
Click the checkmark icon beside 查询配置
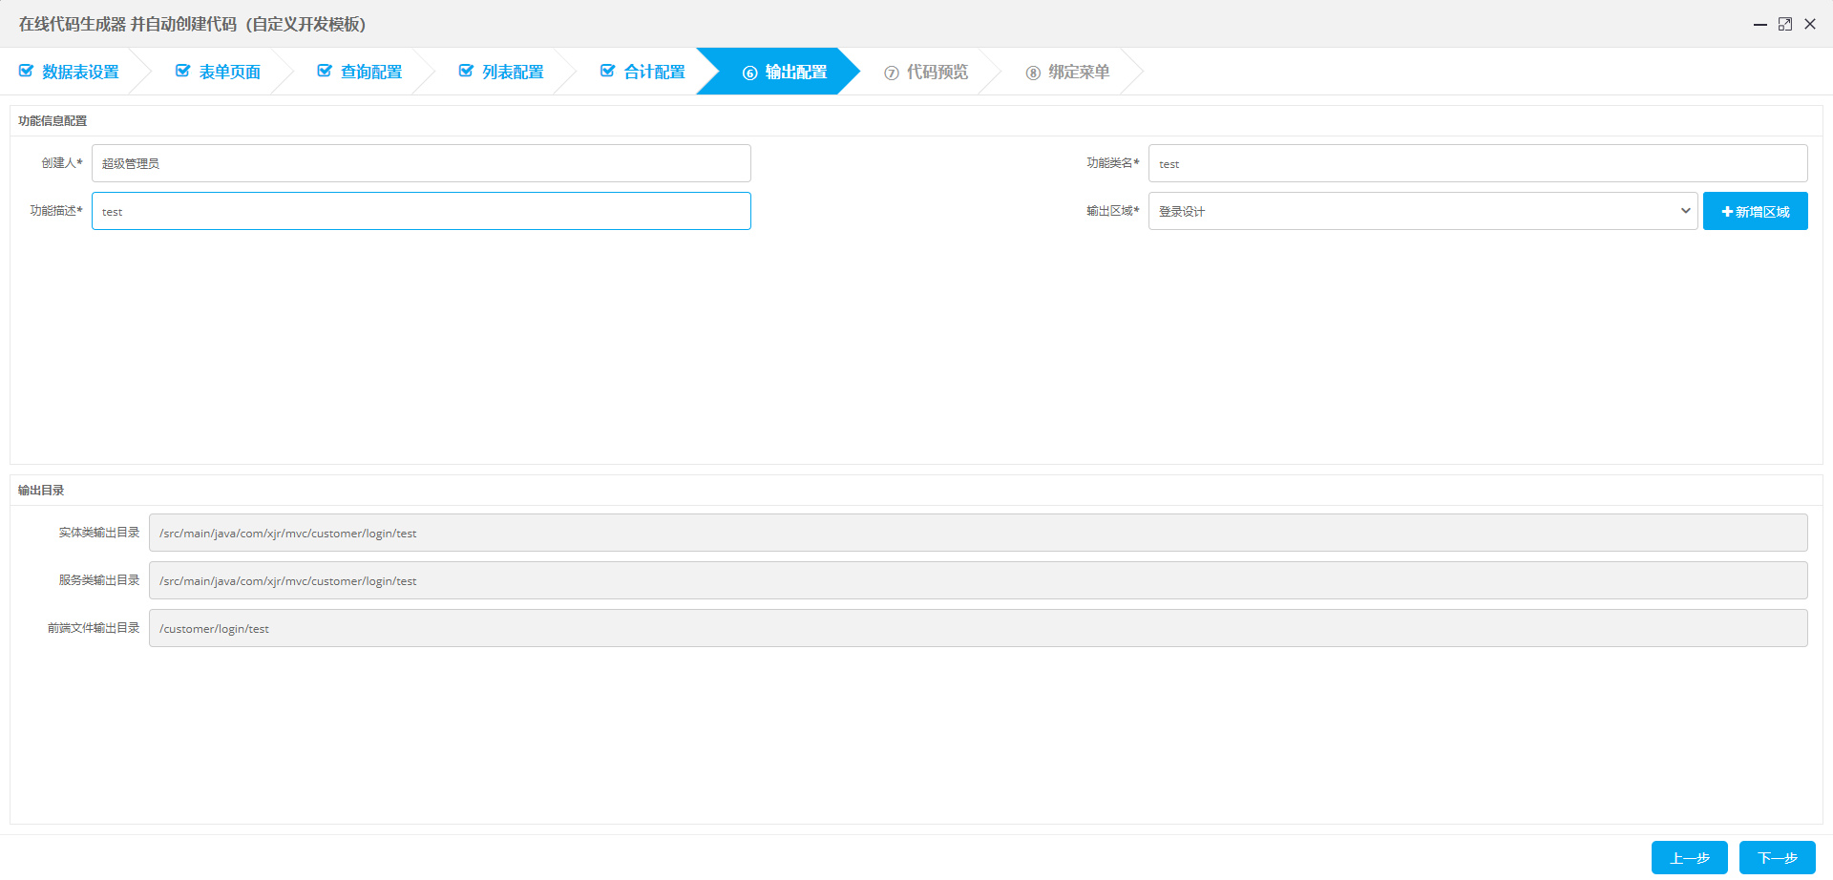[325, 71]
